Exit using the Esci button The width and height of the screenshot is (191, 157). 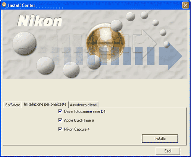click(168, 151)
